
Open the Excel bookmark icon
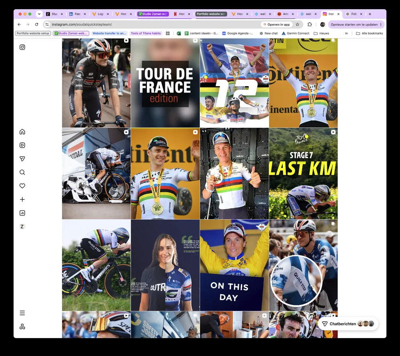(x=179, y=34)
